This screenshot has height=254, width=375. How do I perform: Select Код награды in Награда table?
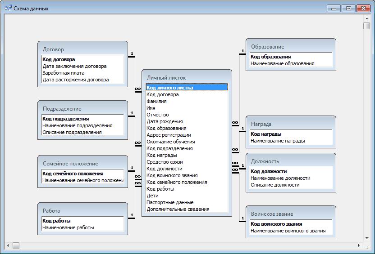click(x=266, y=134)
